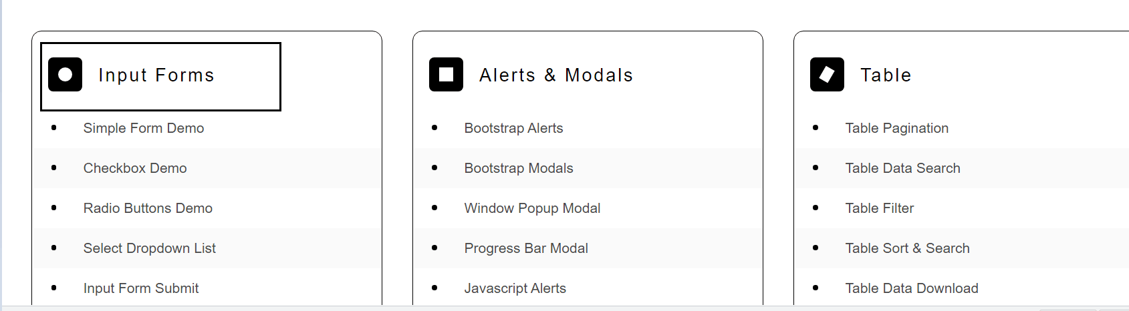Screen dimensions: 1129x311
Task: Click the Input Forms circle icon
Action: tap(66, 75)
